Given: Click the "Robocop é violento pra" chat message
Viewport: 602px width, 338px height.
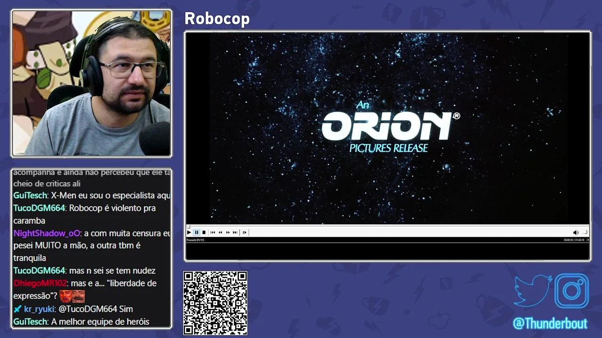Looking at the screenshot, I should point(85,214).
